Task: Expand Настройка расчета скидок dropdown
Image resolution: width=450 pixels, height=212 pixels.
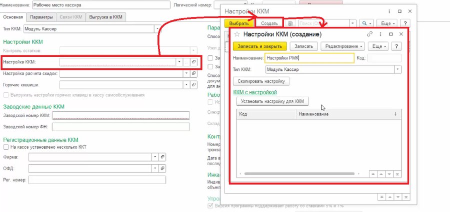Action: click(187, 74)
